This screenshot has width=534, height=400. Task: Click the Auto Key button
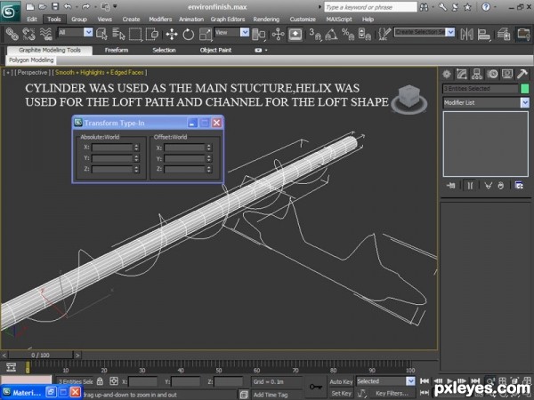tap(341, 381)
